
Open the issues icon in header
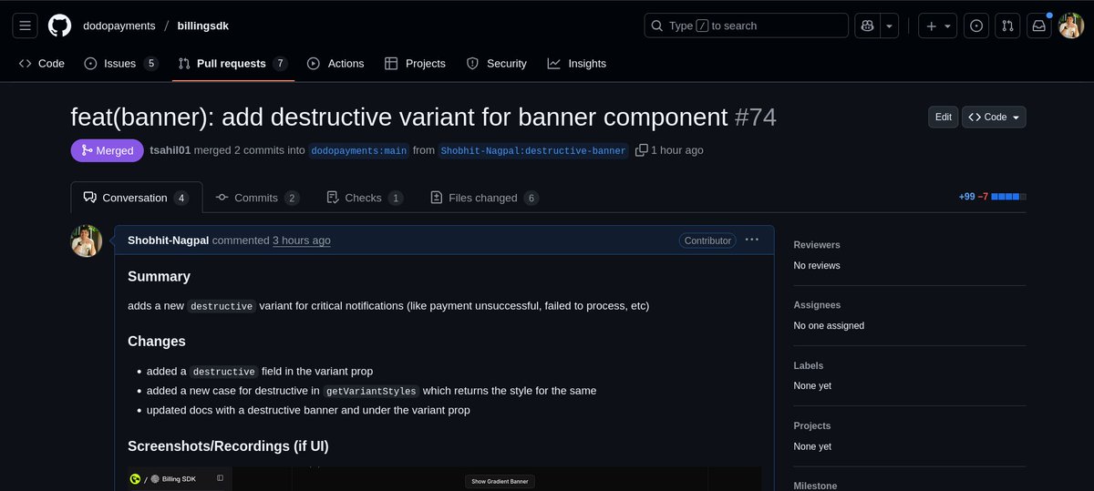pyautogui.click(x=976, y=26)
